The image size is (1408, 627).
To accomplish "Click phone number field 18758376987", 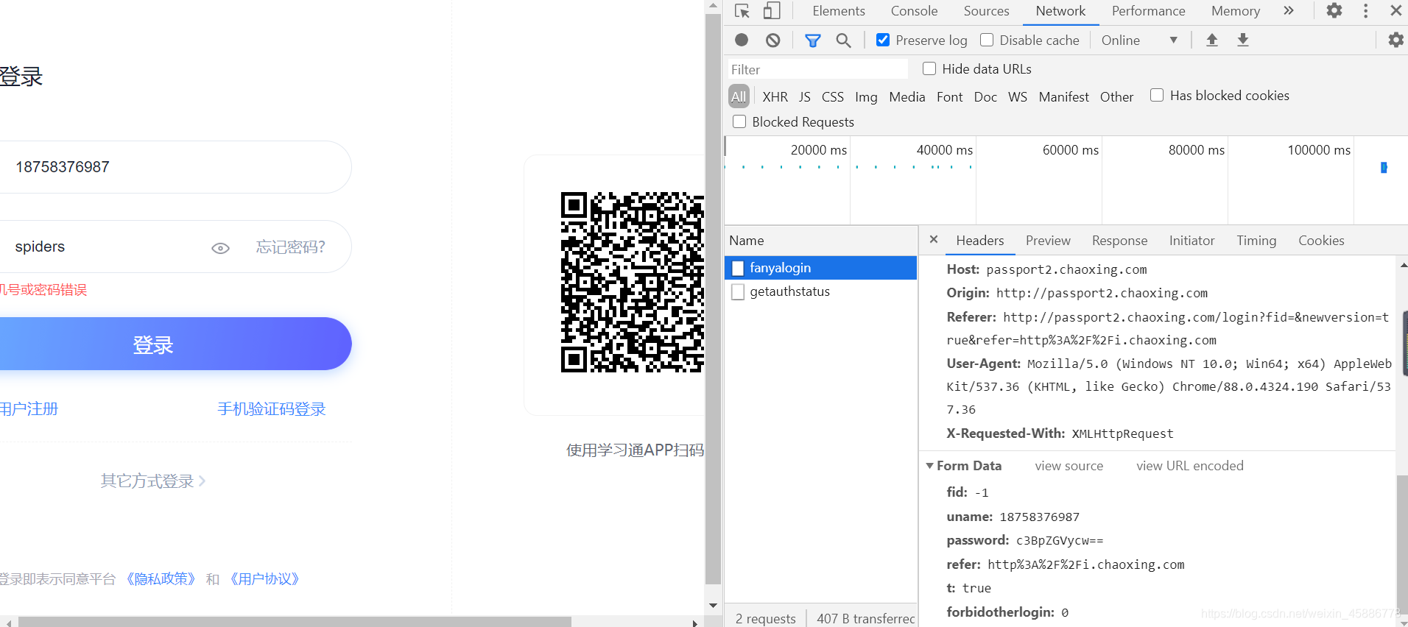I will pyautogui.click(x=175, y=167).
